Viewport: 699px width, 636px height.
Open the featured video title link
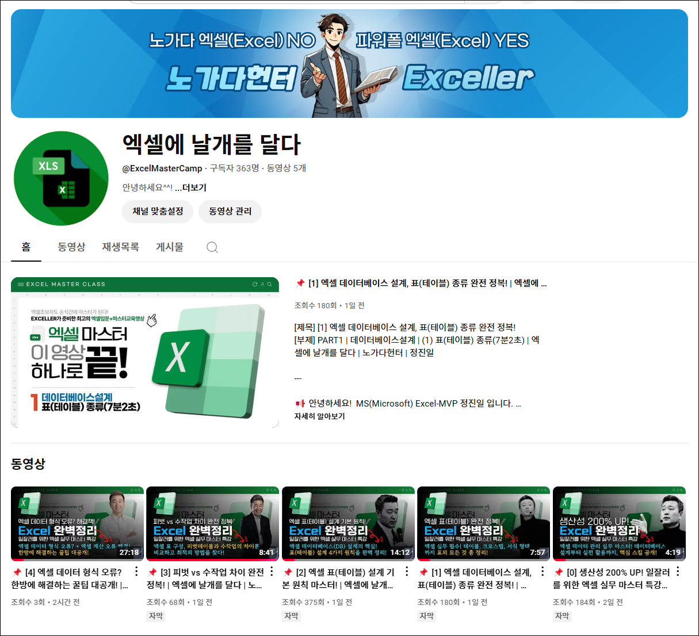(421, 283)
